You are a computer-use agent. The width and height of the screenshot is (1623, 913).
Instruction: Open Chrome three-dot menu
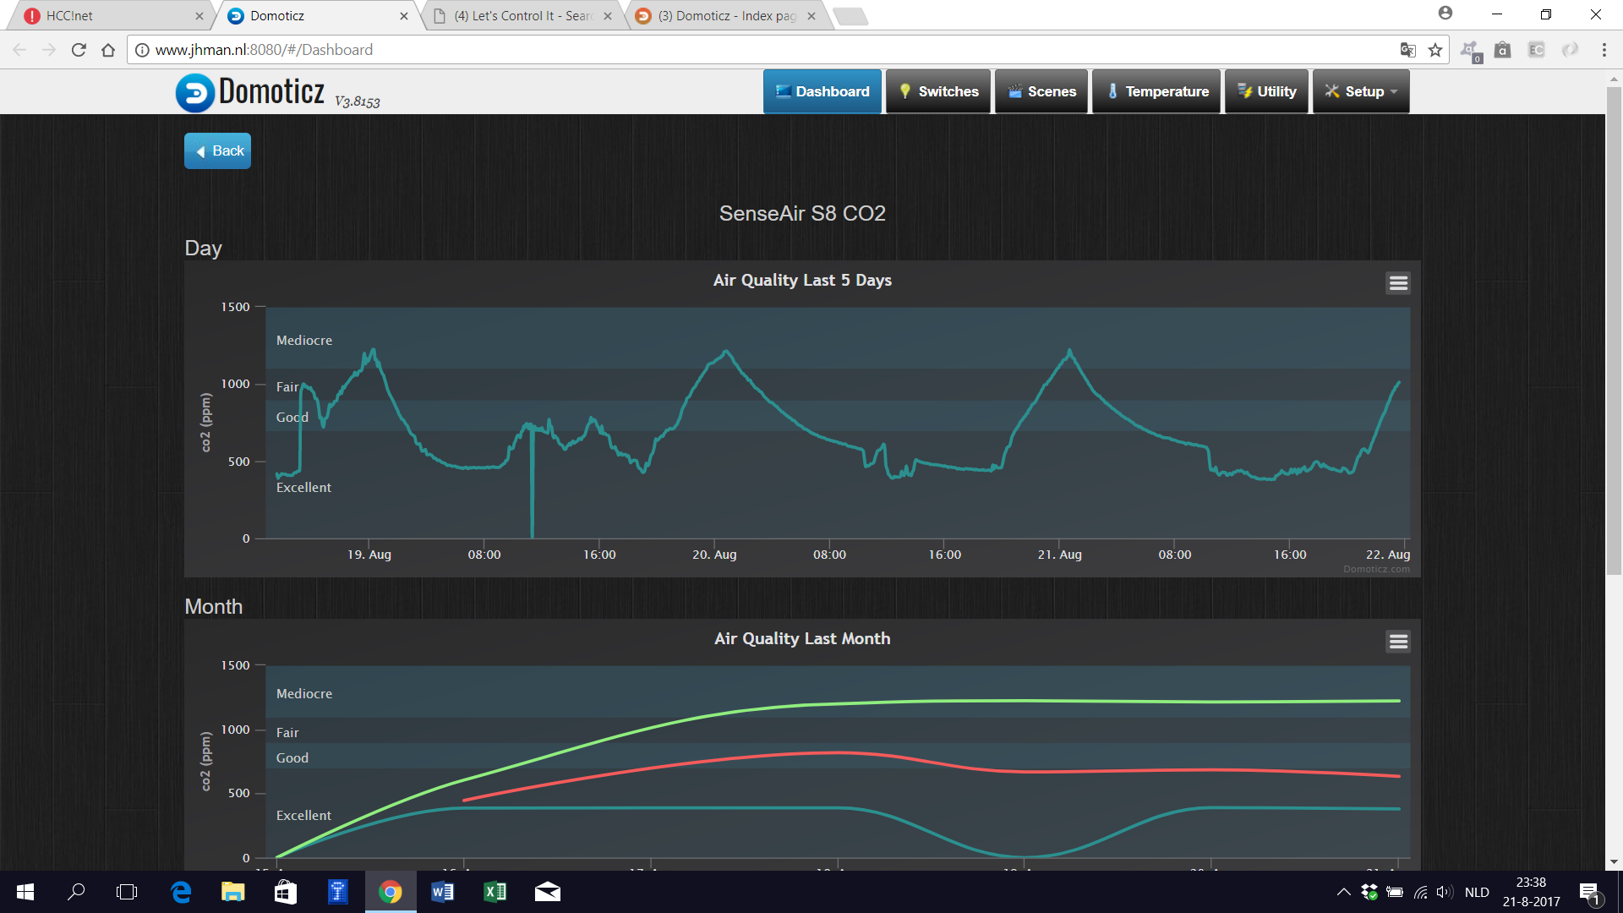pyautogui.click(x=1604, y=50)
